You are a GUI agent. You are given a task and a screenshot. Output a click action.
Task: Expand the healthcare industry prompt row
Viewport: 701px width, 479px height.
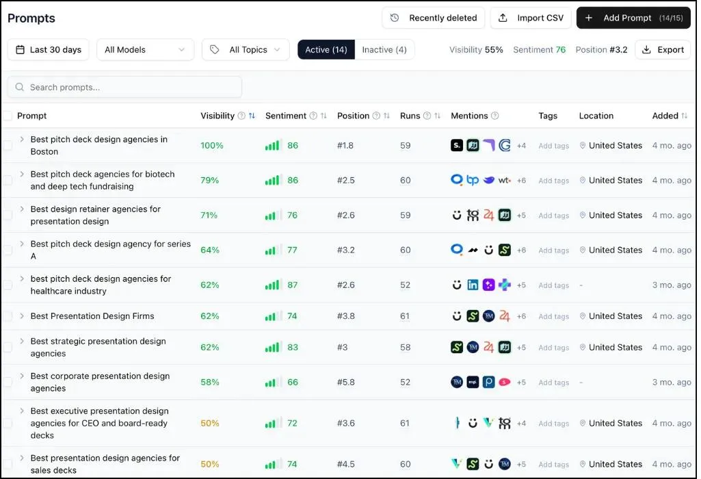click(x=22, y=279)
